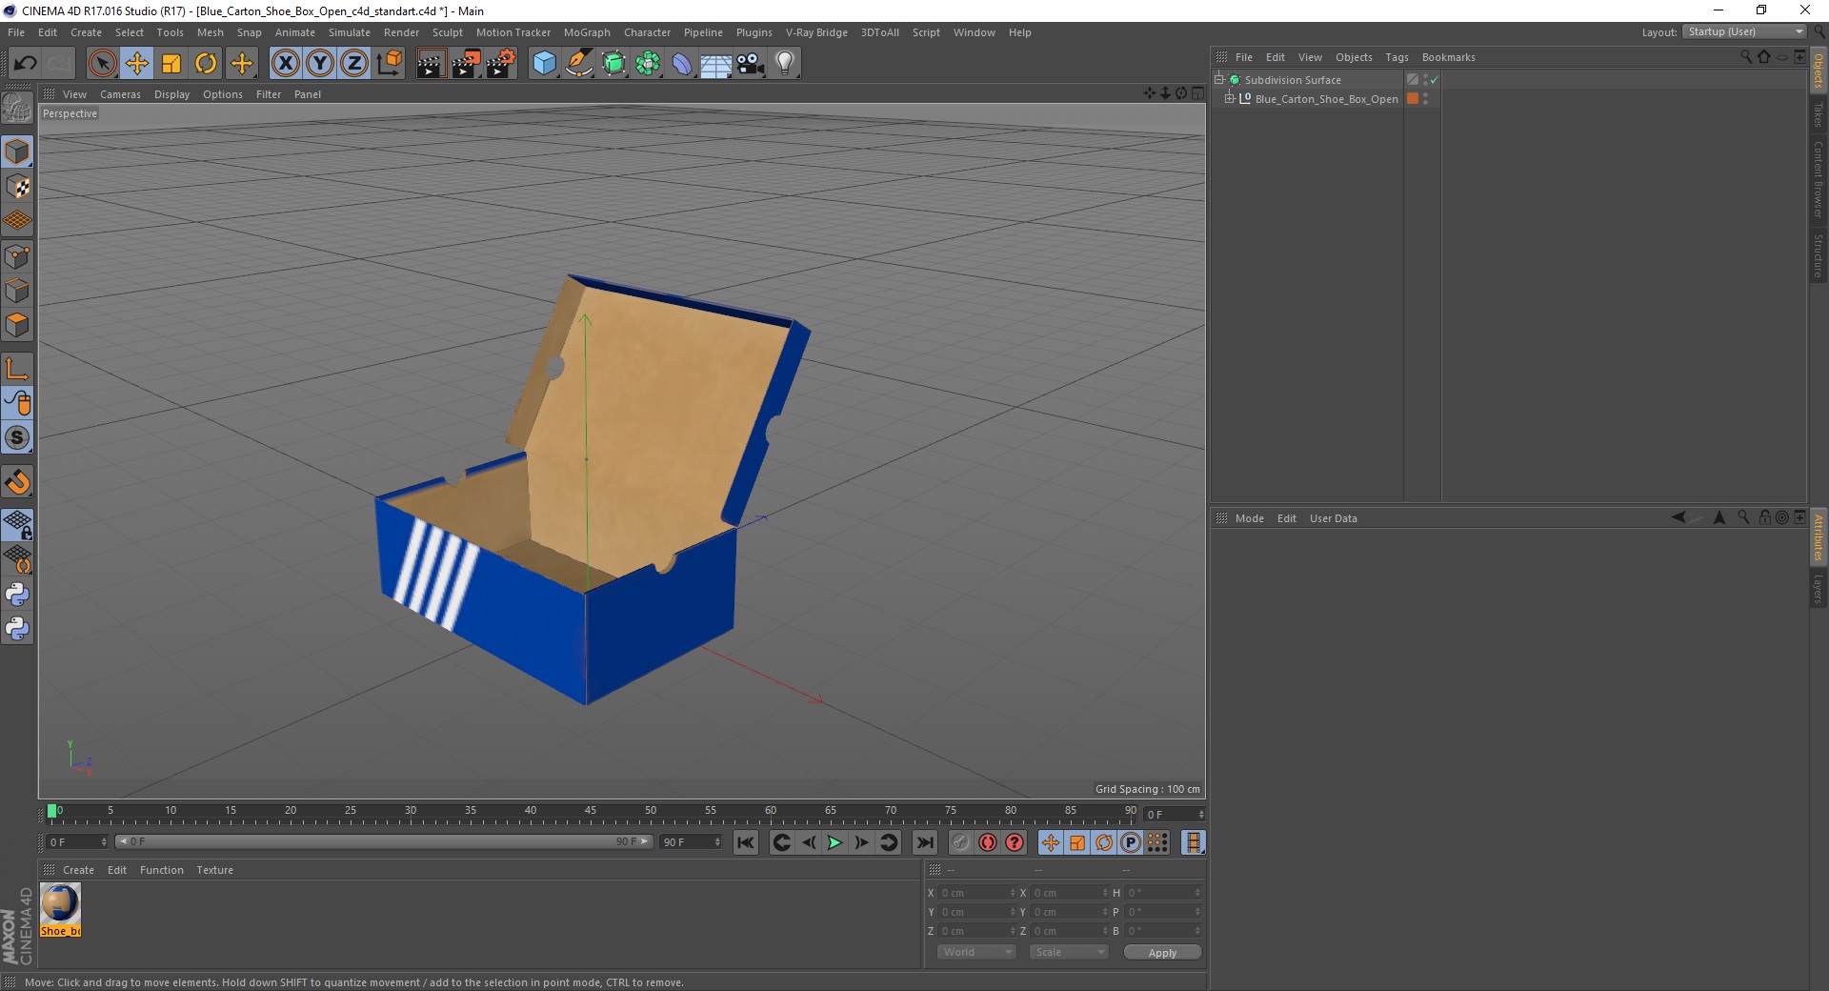Image resolution: width=1829 pixels, height=991 pixels.
Task: Click Render View clapperboard icon
Action: (x=431, y=64)
